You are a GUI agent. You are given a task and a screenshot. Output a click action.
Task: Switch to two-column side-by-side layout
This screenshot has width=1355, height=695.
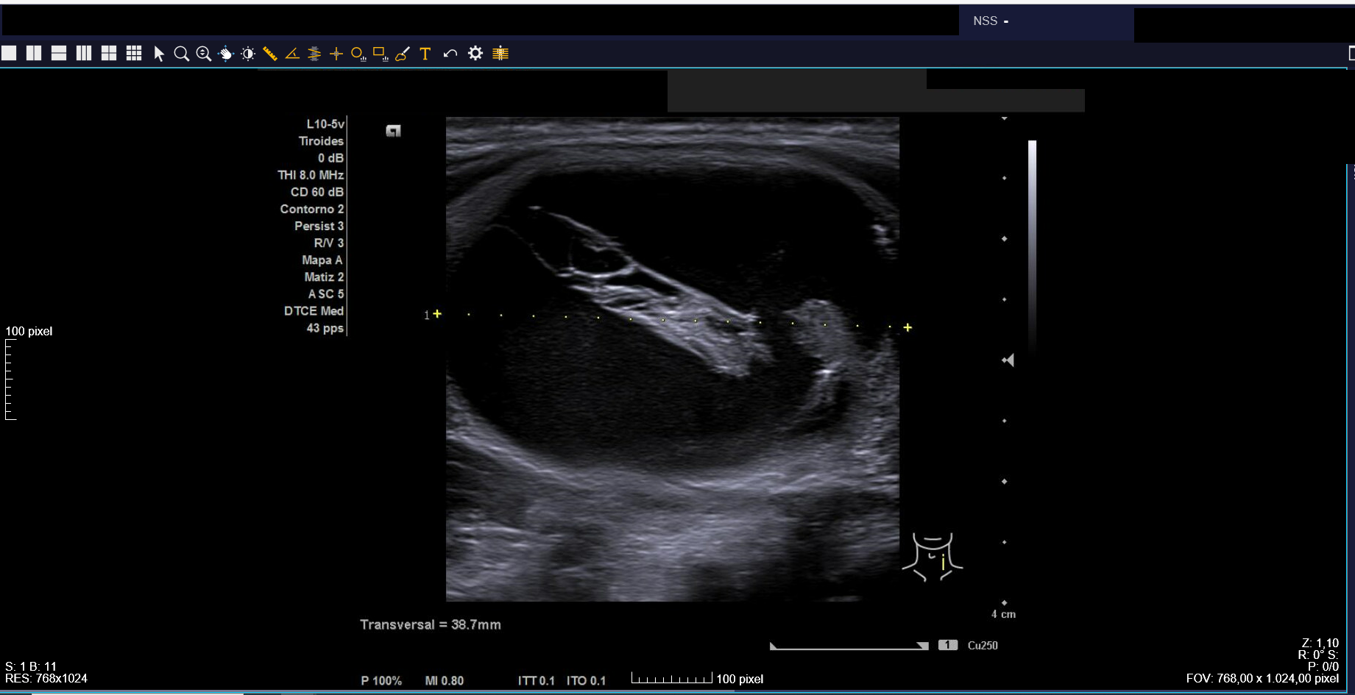34,53
